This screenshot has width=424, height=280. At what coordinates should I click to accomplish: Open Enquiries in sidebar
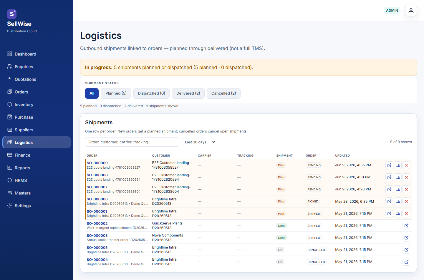(37, 67)
